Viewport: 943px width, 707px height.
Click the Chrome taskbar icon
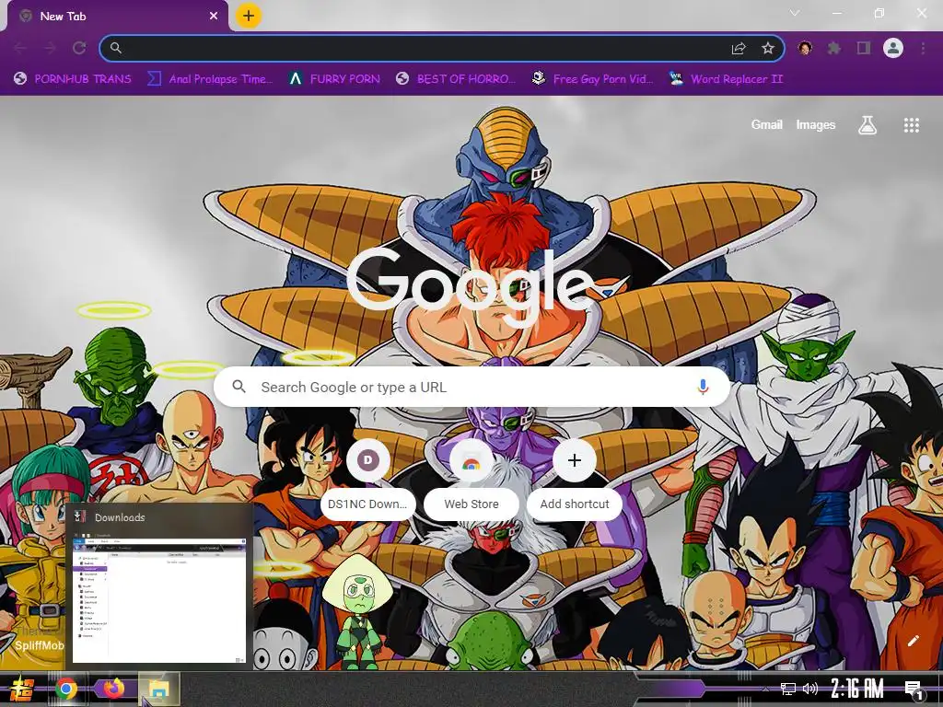66,689
